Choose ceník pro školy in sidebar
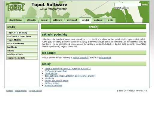This screenshot has height=115, width=154. (x=22, y=54)
